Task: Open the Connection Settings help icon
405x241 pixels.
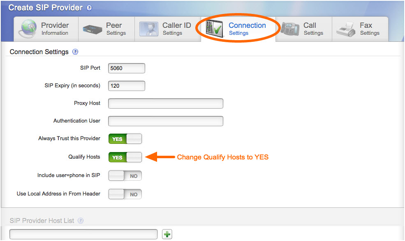Action: click(75, 52)
